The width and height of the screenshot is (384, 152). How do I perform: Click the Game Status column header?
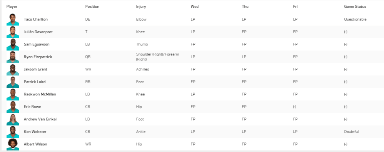tap(355, 7)
